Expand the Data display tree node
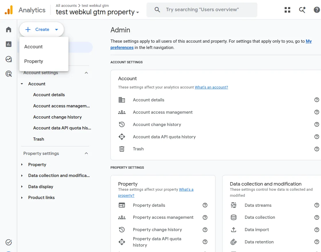The width and height of the screenshot is (321, 252). (22, 186)
